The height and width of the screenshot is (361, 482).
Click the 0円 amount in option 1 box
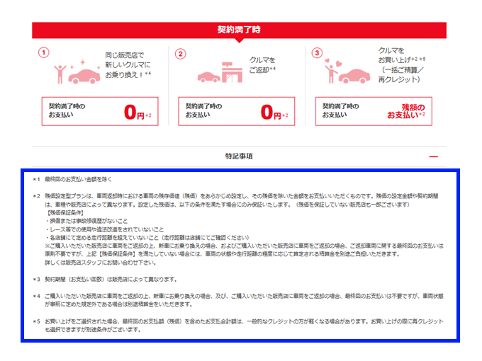tap(135, 112)
